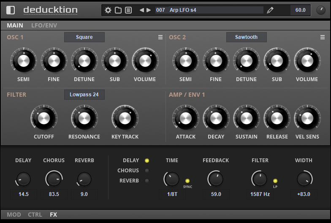Click the delay WIDTH knob

point(304,179)
